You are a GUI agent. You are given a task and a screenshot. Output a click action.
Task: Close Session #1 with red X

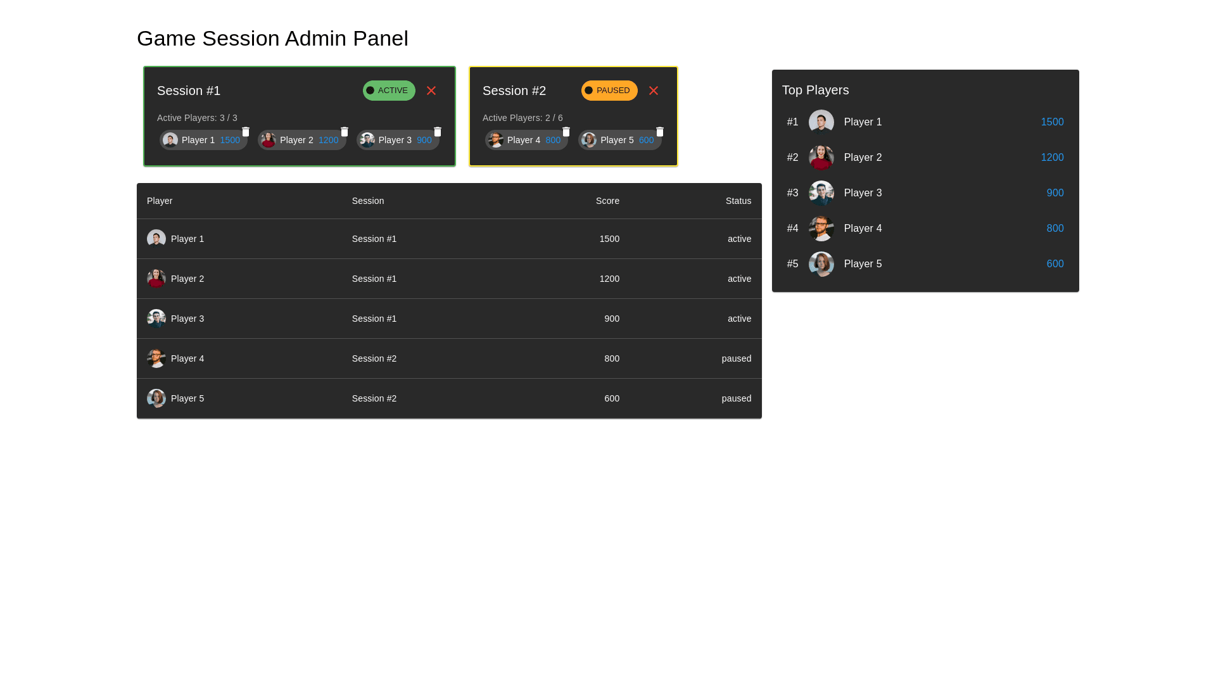pyautogui.click(x=431, y=91)
